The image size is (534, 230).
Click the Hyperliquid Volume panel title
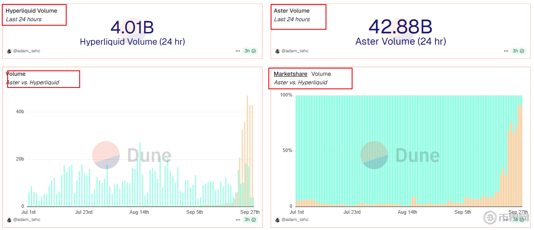[x=31, y=11]
